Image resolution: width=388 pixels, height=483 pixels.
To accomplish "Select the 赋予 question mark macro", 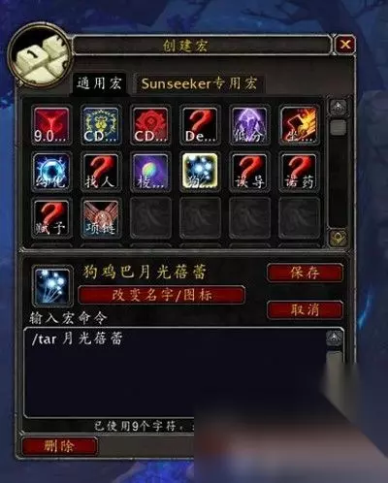I will pyautogui.click(x=51, y=218).
